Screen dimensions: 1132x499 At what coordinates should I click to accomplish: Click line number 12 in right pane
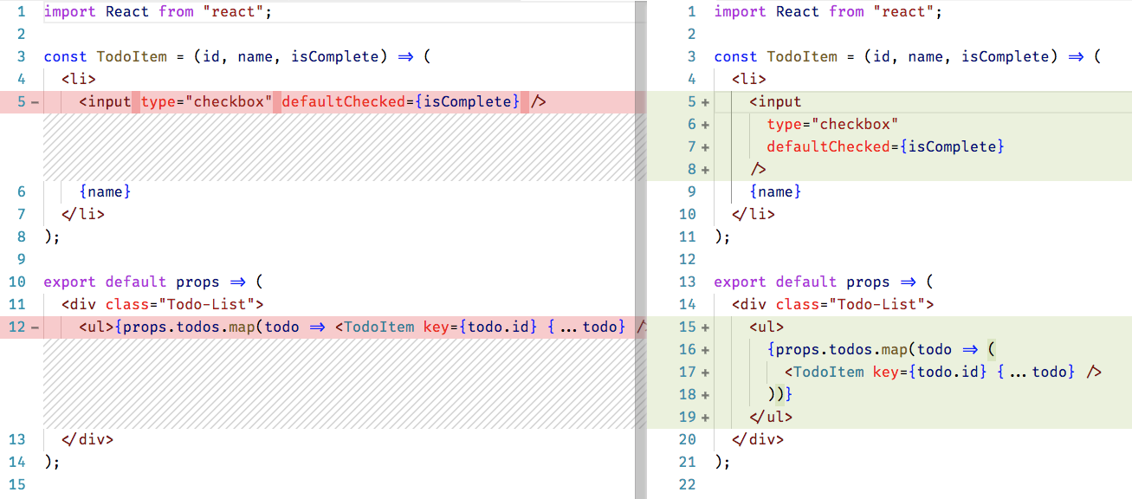point(688,260)
